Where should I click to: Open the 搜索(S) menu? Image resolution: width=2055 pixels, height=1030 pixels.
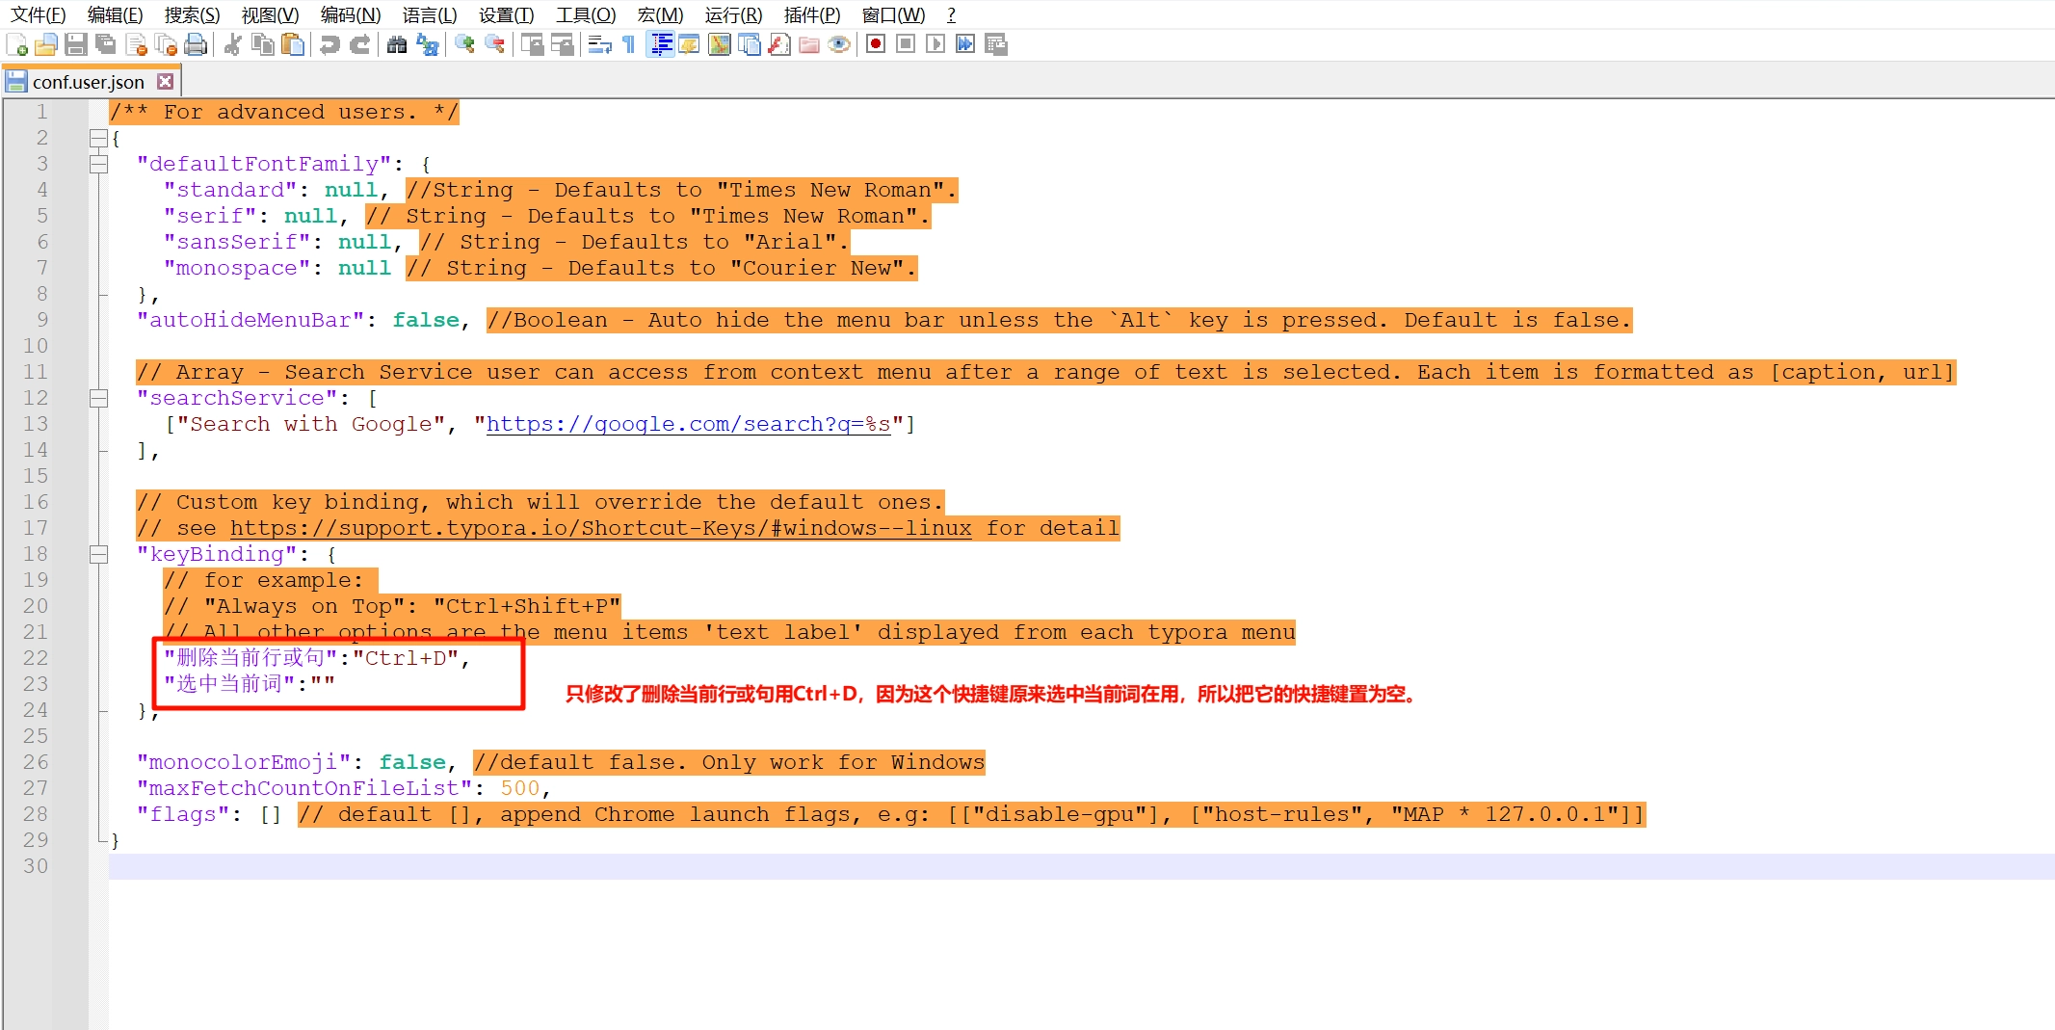click(192, 14)
